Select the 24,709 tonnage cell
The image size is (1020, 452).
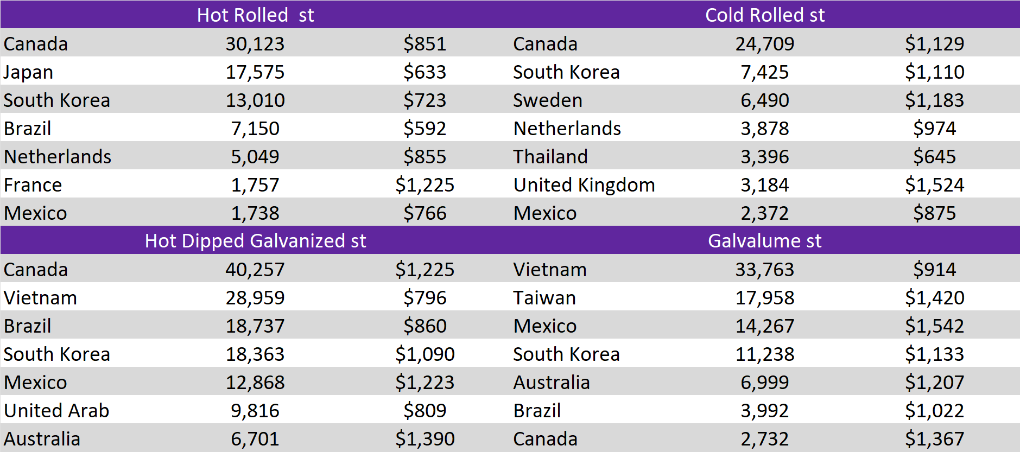click(764, 44)
